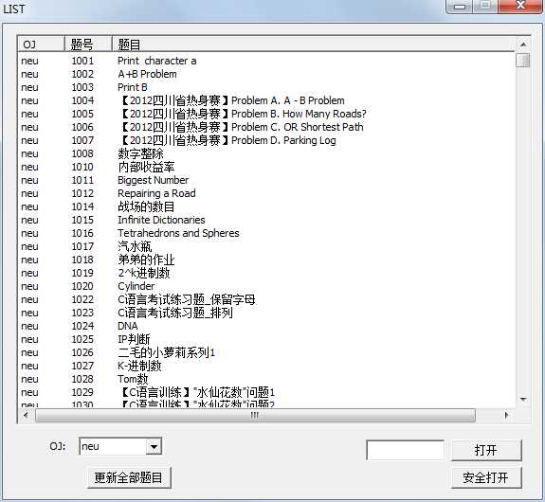
Task: Open the OJ combo box showing neu
Action: tap(120, 446)
